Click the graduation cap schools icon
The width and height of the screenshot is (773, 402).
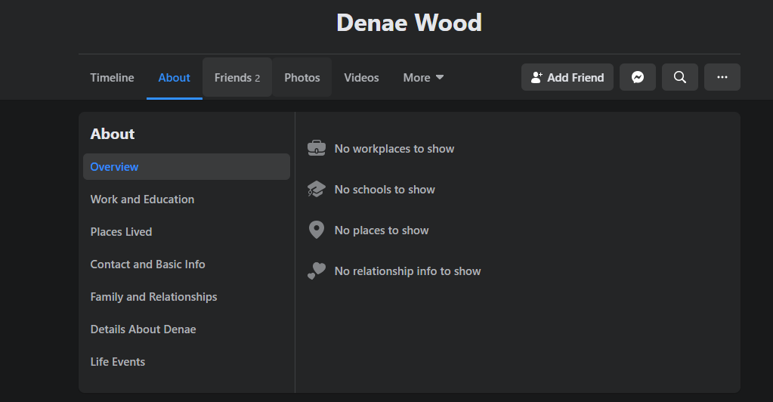click(317, 189)
